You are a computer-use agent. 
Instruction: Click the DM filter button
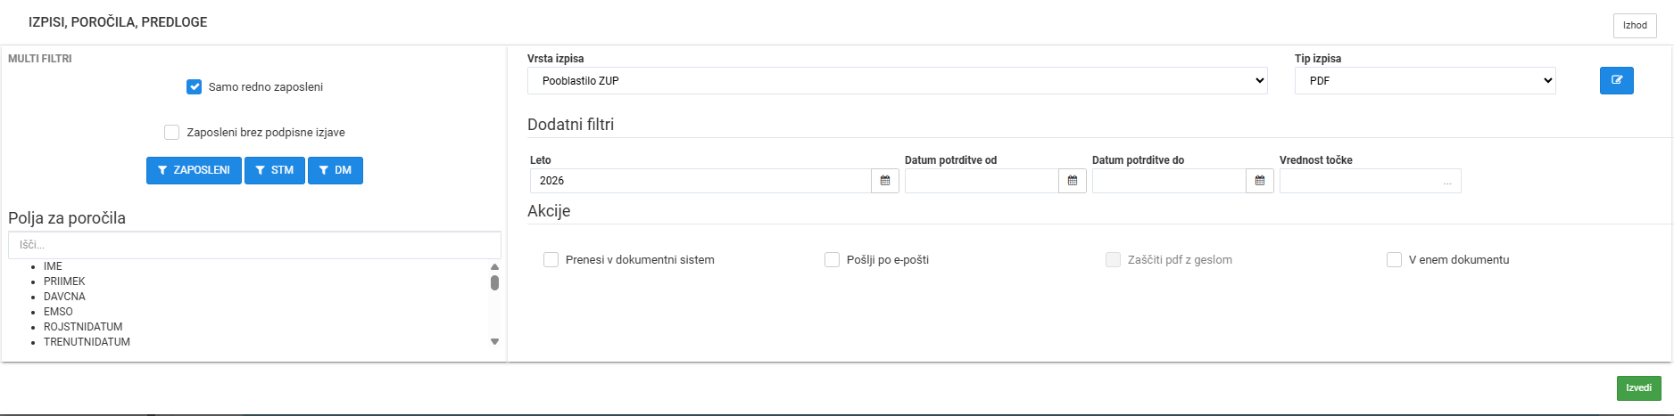(336, 170)
